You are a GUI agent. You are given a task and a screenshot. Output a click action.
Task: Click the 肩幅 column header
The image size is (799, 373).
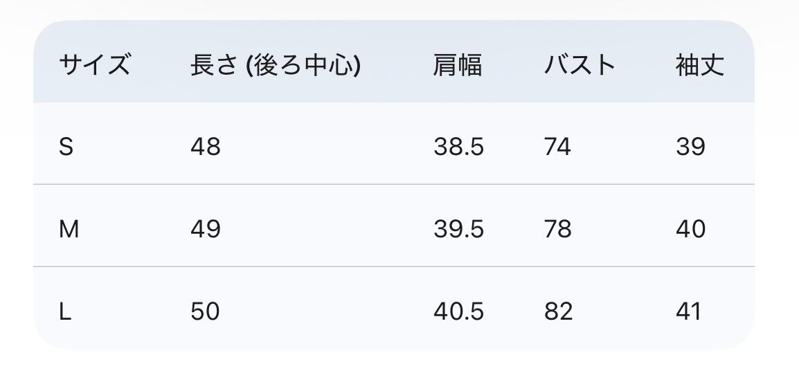(x=458, y=66)
